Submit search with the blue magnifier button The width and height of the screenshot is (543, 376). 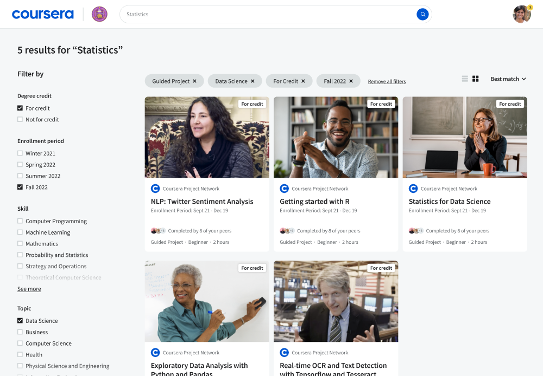pos(422,14)
